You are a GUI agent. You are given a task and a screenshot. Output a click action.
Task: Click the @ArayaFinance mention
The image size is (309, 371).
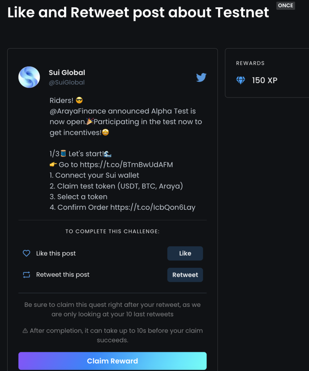tap(78, 111)
